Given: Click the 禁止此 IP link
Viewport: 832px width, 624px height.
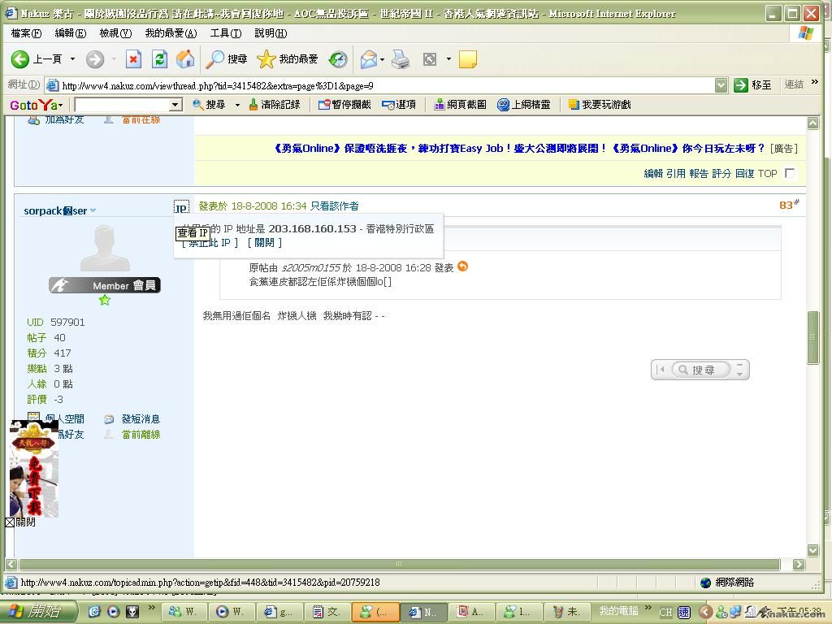Looking at the screenshot, I should pos(210,242).
